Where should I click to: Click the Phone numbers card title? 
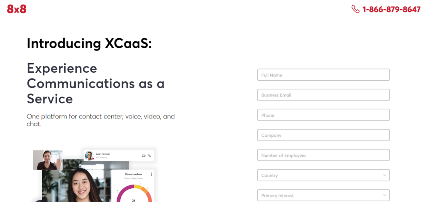click(134, 174)
